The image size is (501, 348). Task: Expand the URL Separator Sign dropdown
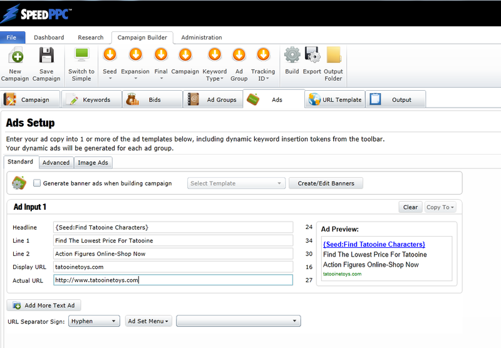pyautogui.click(x=93, y=321)
